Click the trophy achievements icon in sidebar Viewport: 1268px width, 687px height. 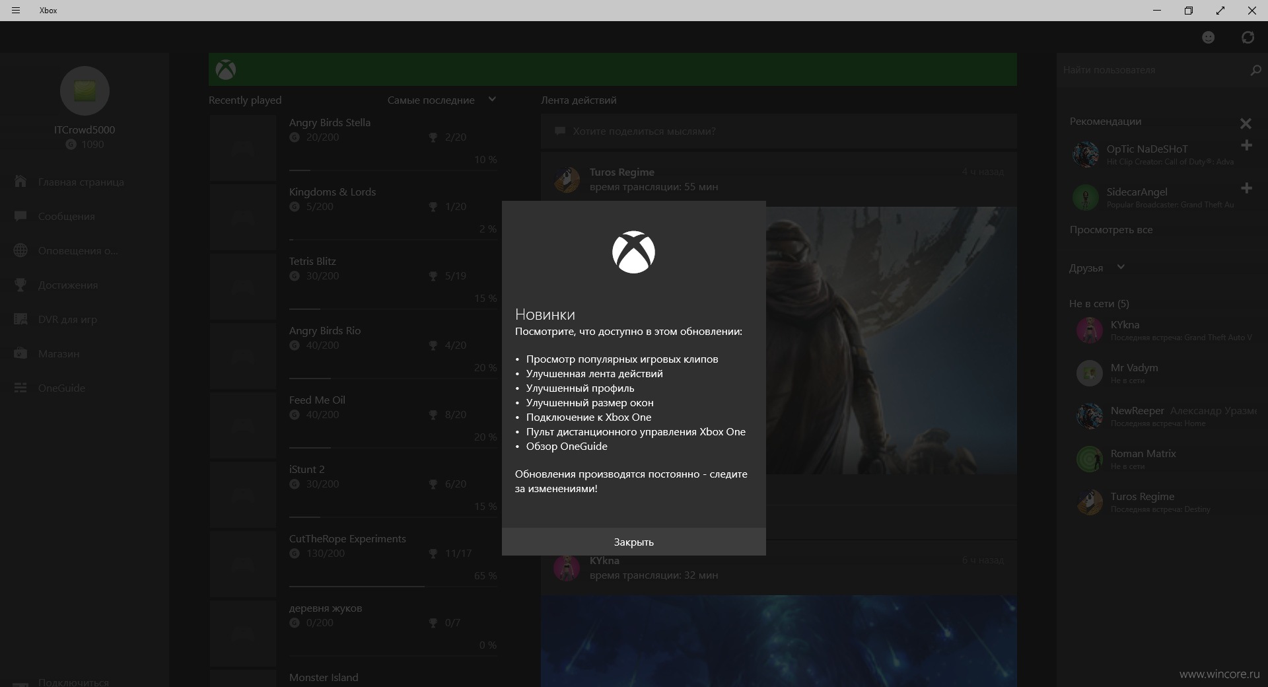[x=20, y=285]
